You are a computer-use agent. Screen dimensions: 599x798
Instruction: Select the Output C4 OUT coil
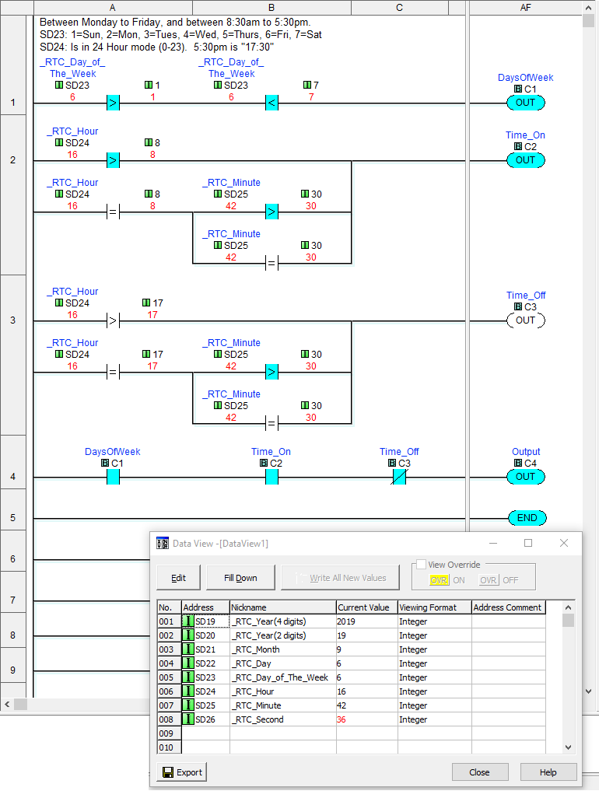tap(526, 476)
